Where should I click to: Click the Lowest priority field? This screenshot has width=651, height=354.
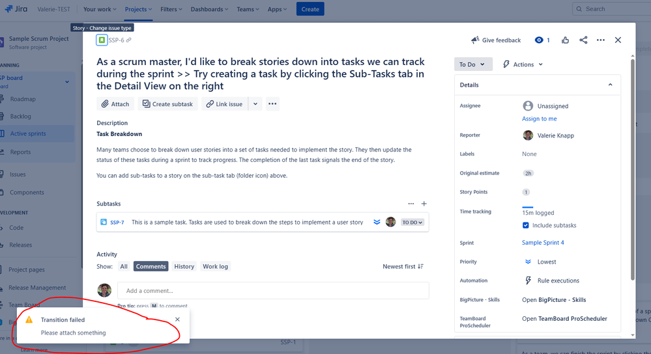(540, 262)
